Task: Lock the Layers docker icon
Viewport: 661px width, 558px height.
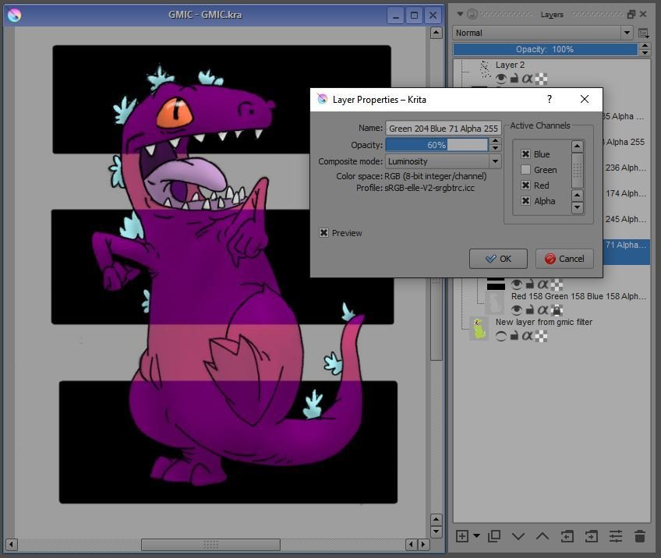Action: [x=472, y=14]
